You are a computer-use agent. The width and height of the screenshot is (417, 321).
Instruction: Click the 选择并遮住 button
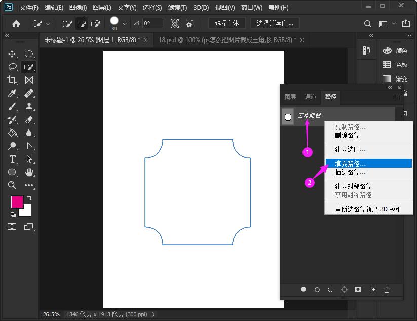coord(275,23)
